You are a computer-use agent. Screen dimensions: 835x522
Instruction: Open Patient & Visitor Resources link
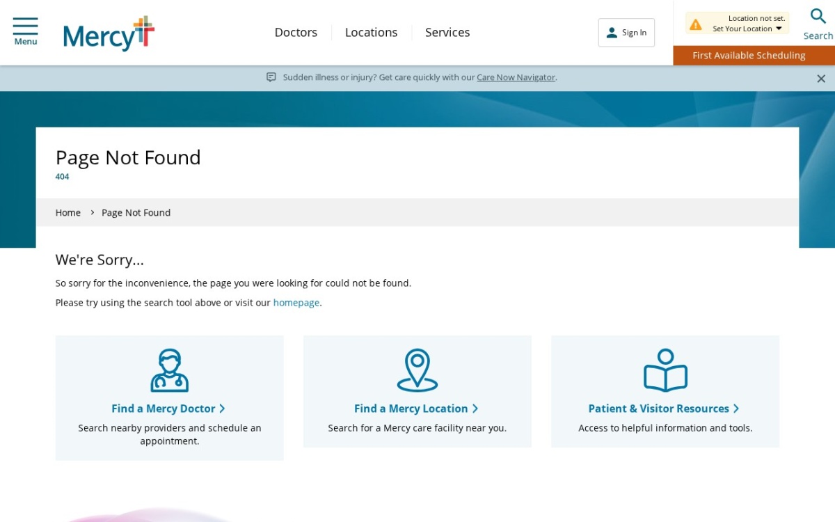click(x=664, y=409)
